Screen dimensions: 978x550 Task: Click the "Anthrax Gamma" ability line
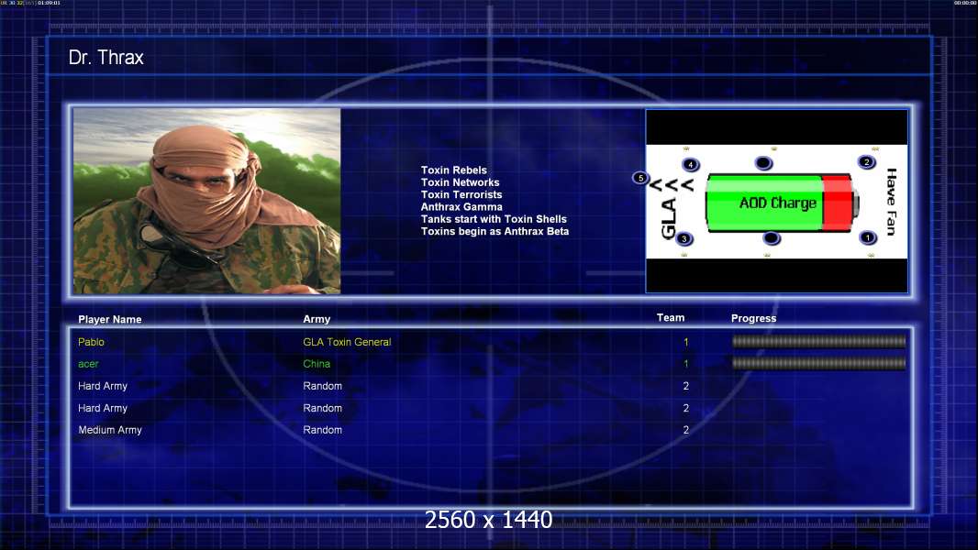(x=461, y=207)
